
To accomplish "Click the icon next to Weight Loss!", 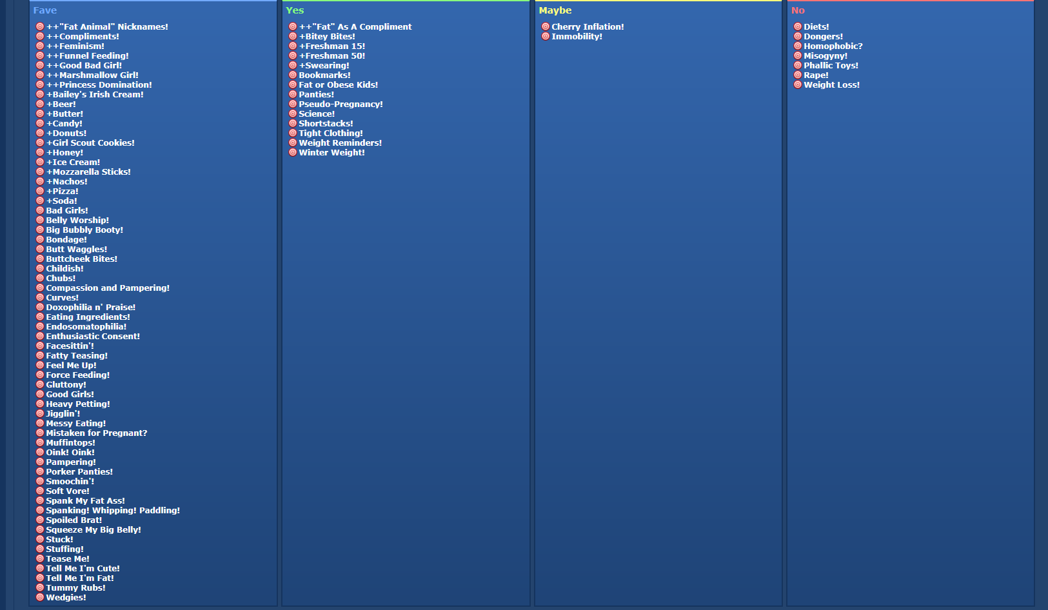I will (798, 84).
